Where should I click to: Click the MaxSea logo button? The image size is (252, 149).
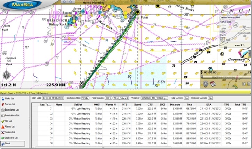(x=22, y=4)
